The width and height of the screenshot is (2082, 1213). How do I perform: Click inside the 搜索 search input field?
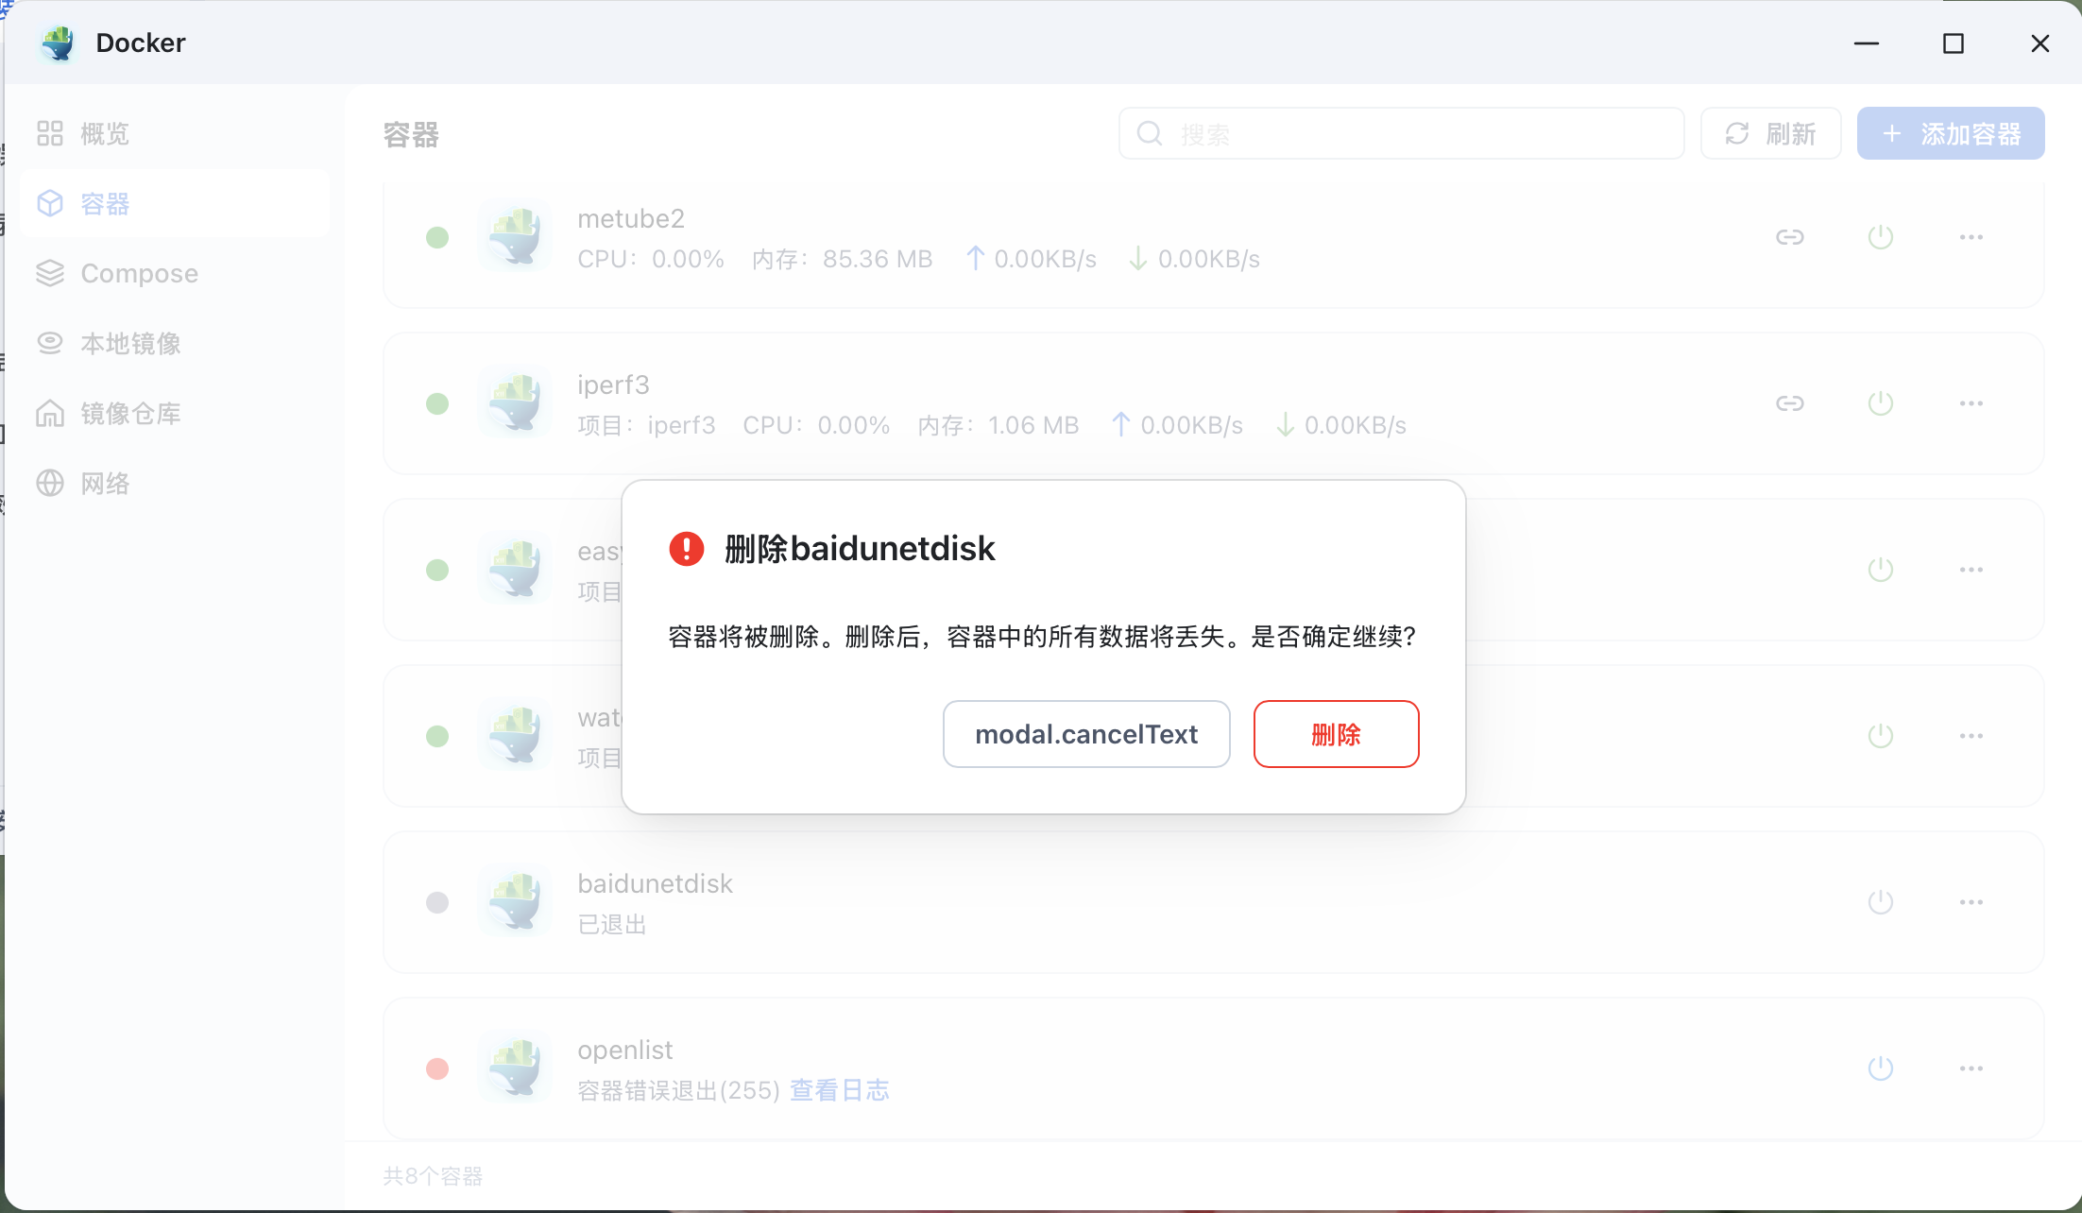click(1398, 133)
